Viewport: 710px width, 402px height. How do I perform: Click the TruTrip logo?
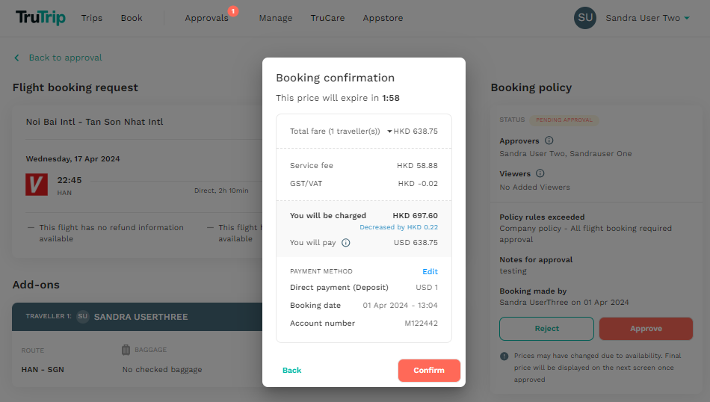41,18
